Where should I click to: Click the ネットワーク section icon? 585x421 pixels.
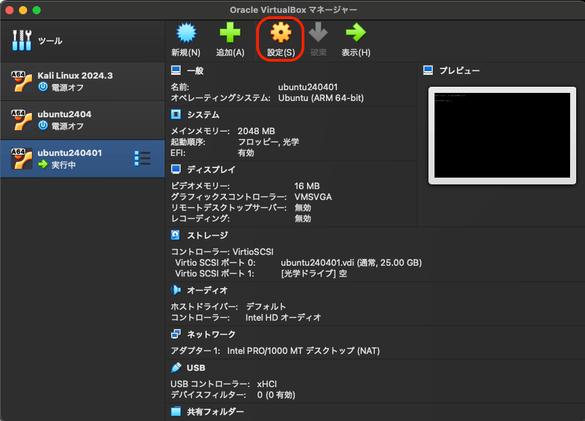tap(176, 334)
